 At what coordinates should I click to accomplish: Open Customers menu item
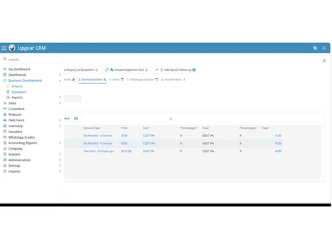(17, 109)
